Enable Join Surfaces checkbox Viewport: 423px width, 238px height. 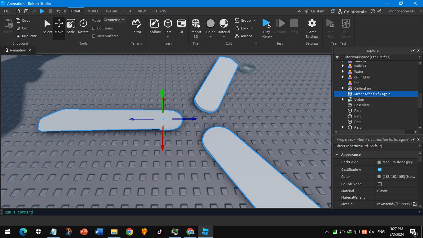pos(94,36)
